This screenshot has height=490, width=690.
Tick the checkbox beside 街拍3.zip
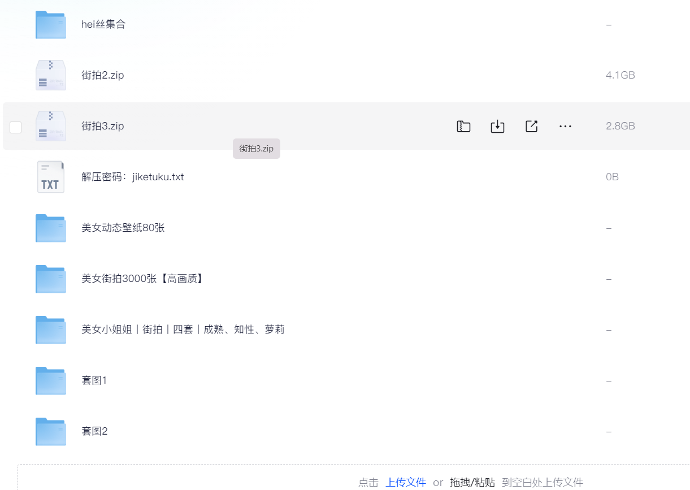click(x=16, y=127)
